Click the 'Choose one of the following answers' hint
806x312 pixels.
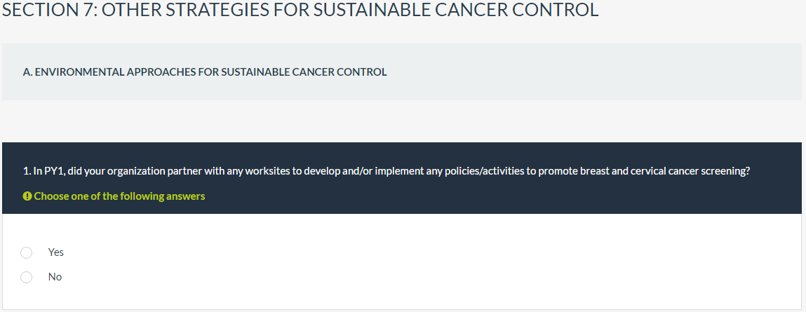(x=119, y=196)
